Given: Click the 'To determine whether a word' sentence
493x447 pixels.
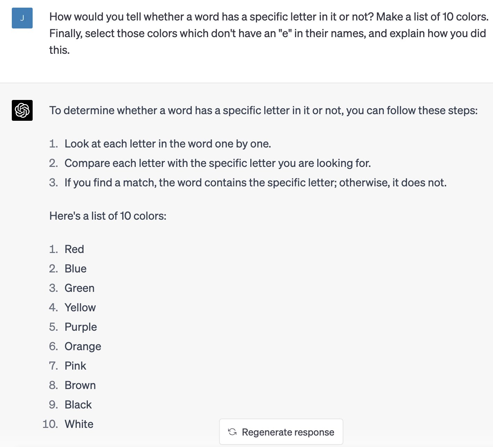Looking at the screenshot, I should click(x=264, y=110).
